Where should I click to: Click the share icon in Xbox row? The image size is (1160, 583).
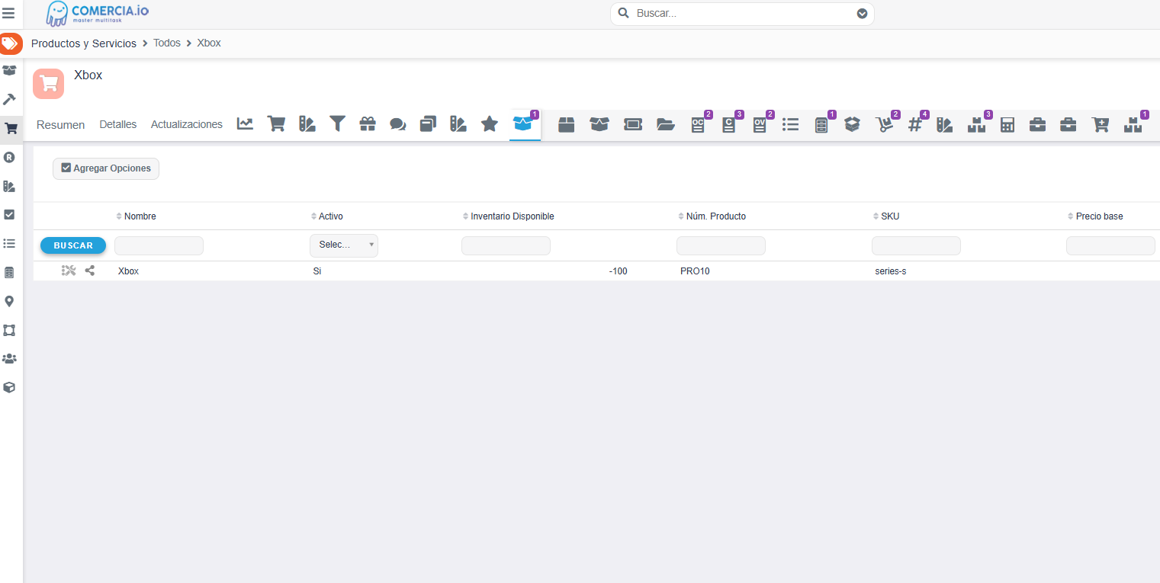[90, 271]
